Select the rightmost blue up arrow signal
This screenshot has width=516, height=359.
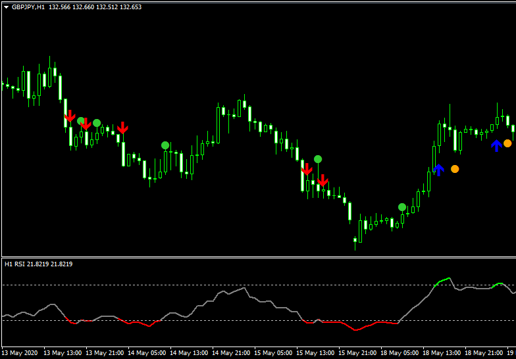pos(496,146)
